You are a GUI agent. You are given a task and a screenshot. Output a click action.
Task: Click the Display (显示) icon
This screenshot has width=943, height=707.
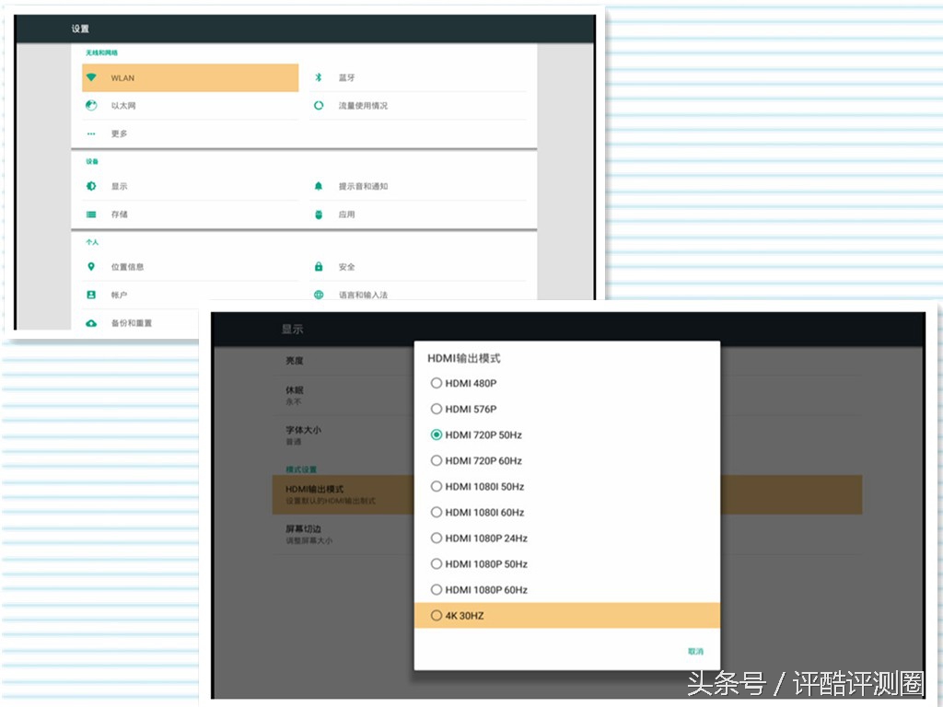[91, 185]
